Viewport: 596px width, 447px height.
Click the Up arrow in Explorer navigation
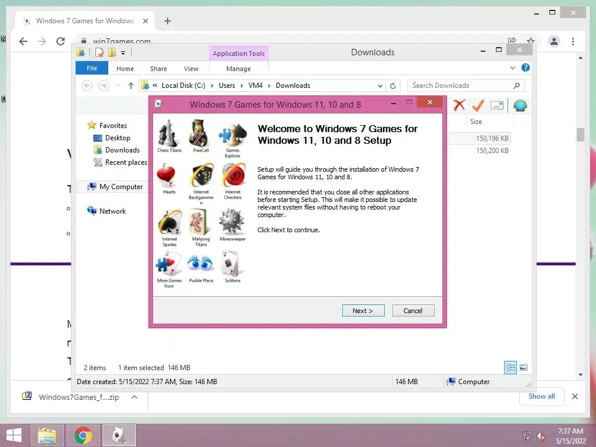[131, 86]
